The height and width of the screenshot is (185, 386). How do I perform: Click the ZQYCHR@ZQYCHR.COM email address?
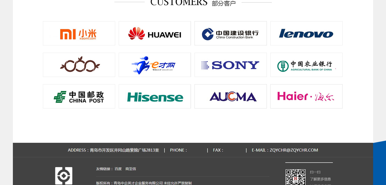coord(294,150)
